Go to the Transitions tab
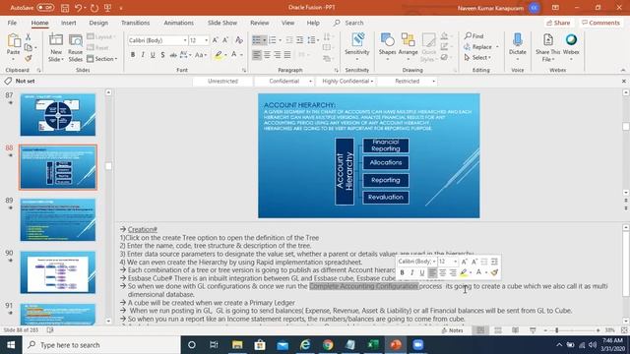The height and width of the screenshot is (354, 630). (x=136, y=23)
